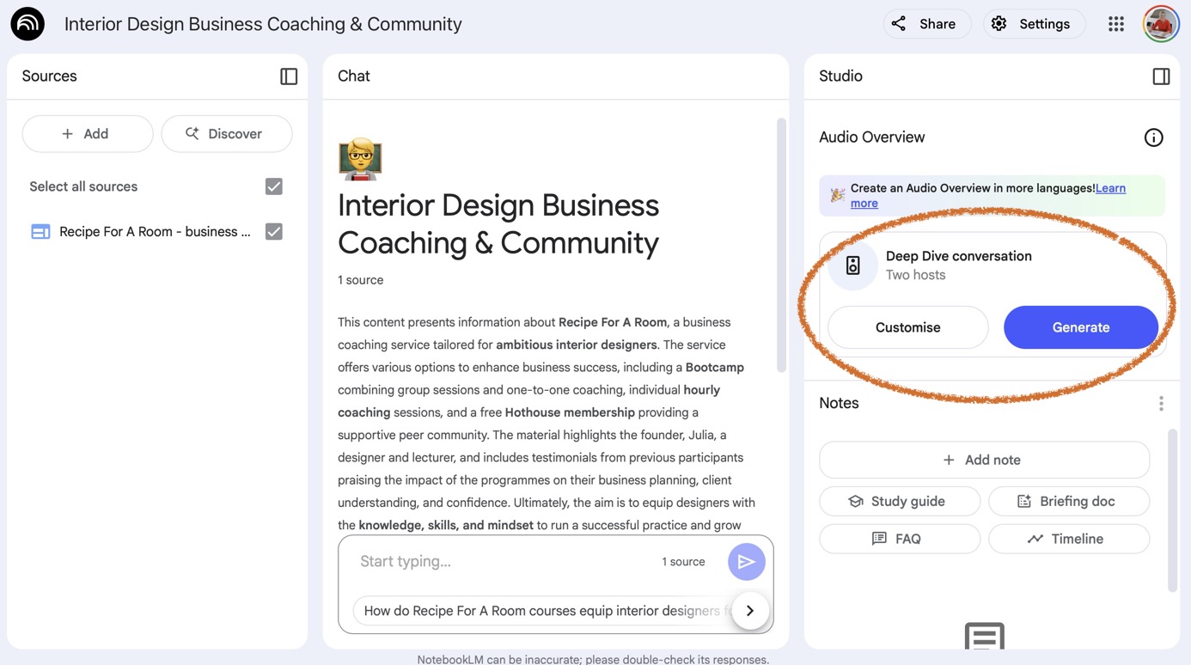Viewport: 1191px width, 665px height.
Task: Toggle the Select all sources checkbox
Action: [x=274, y=186]
